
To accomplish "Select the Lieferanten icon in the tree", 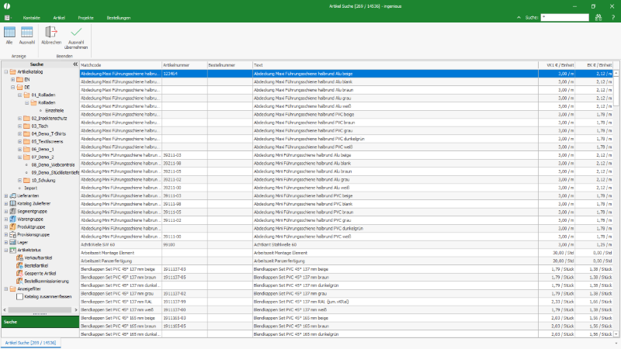I will [x=12, y=196].
